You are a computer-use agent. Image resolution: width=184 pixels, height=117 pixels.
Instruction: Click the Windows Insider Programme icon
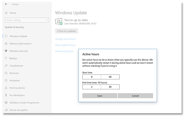point(6,103)
